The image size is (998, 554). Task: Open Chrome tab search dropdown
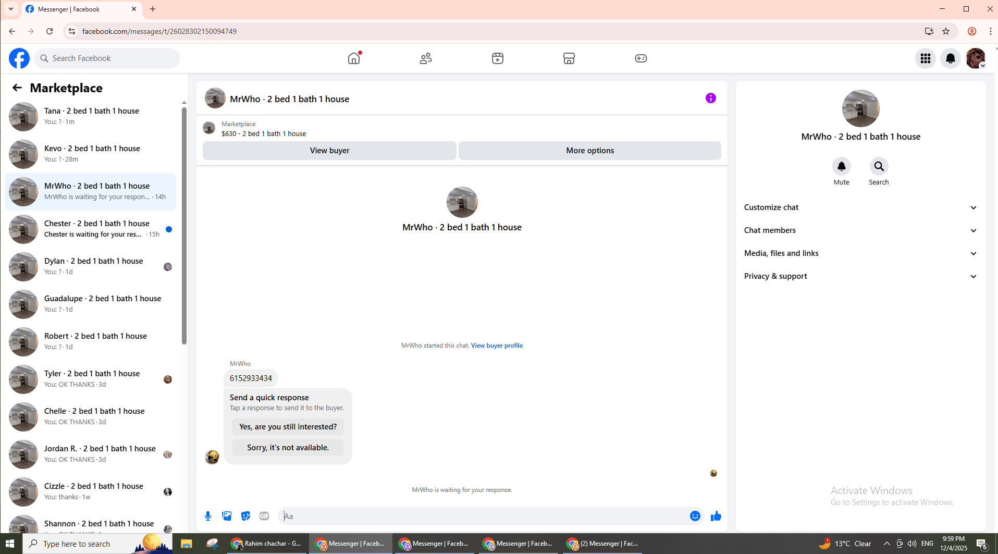click(10, 9)
